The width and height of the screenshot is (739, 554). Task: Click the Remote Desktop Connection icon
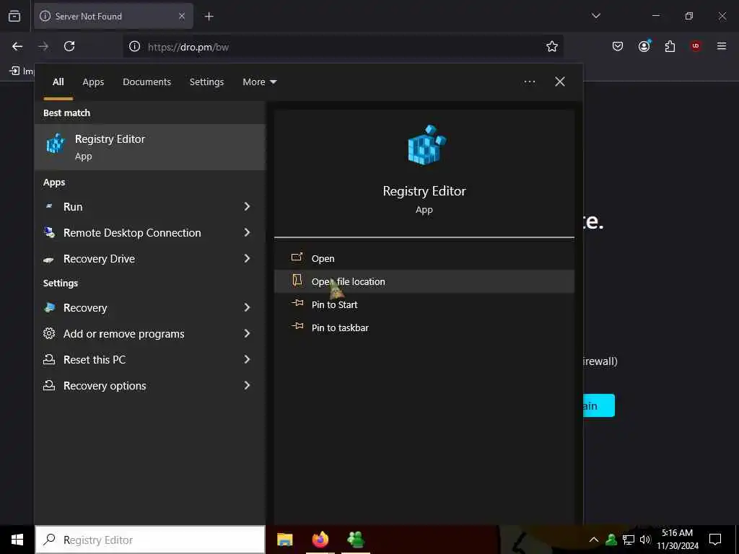pyautogui.click(x=49, y=232)
